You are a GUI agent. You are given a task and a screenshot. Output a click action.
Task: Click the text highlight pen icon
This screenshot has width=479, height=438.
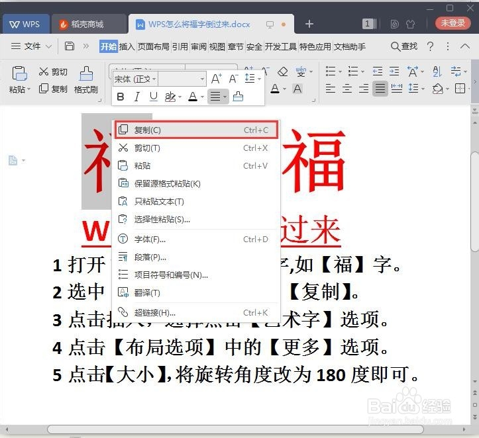(x=170, y=97)
